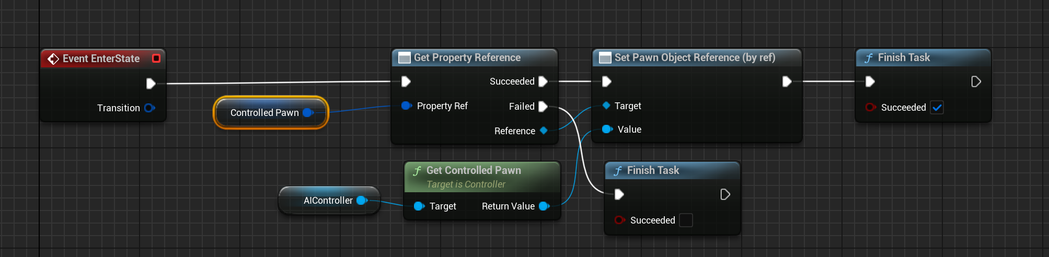Click the upper Finish Task exec output pin
The width and height of the screenshot is (1049, 257).
976,81
